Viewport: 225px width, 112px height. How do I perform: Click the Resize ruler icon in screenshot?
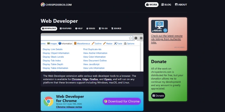pyautogui.click(x=104, y=43)
